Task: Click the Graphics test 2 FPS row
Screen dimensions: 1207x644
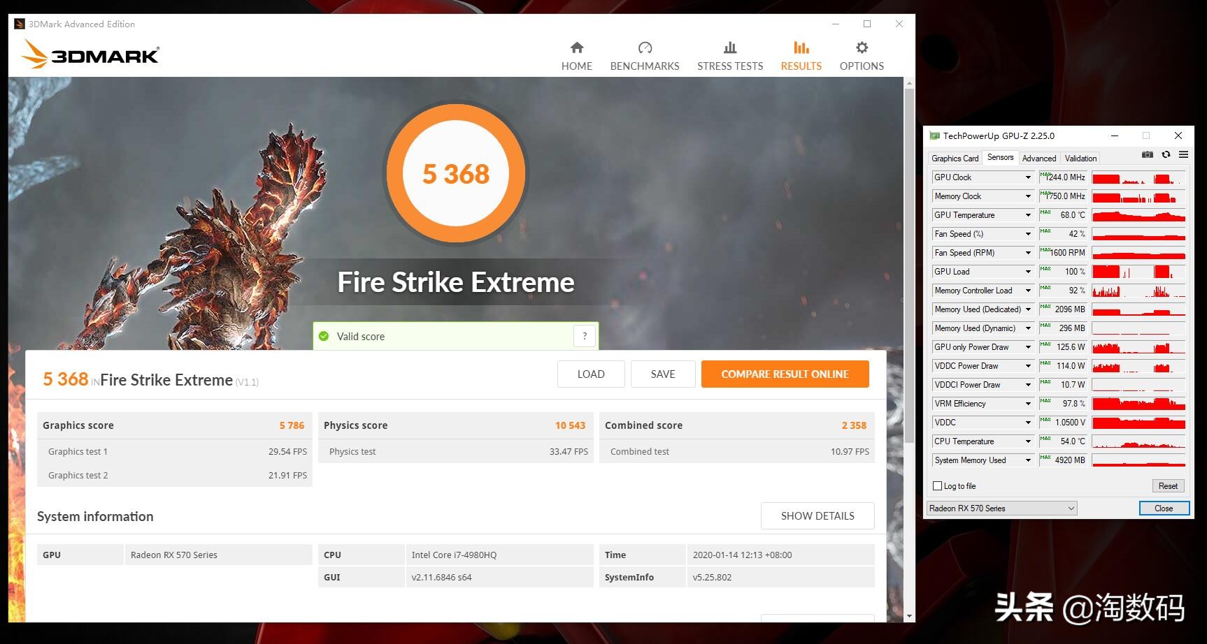Action: (x=175, y=476)
